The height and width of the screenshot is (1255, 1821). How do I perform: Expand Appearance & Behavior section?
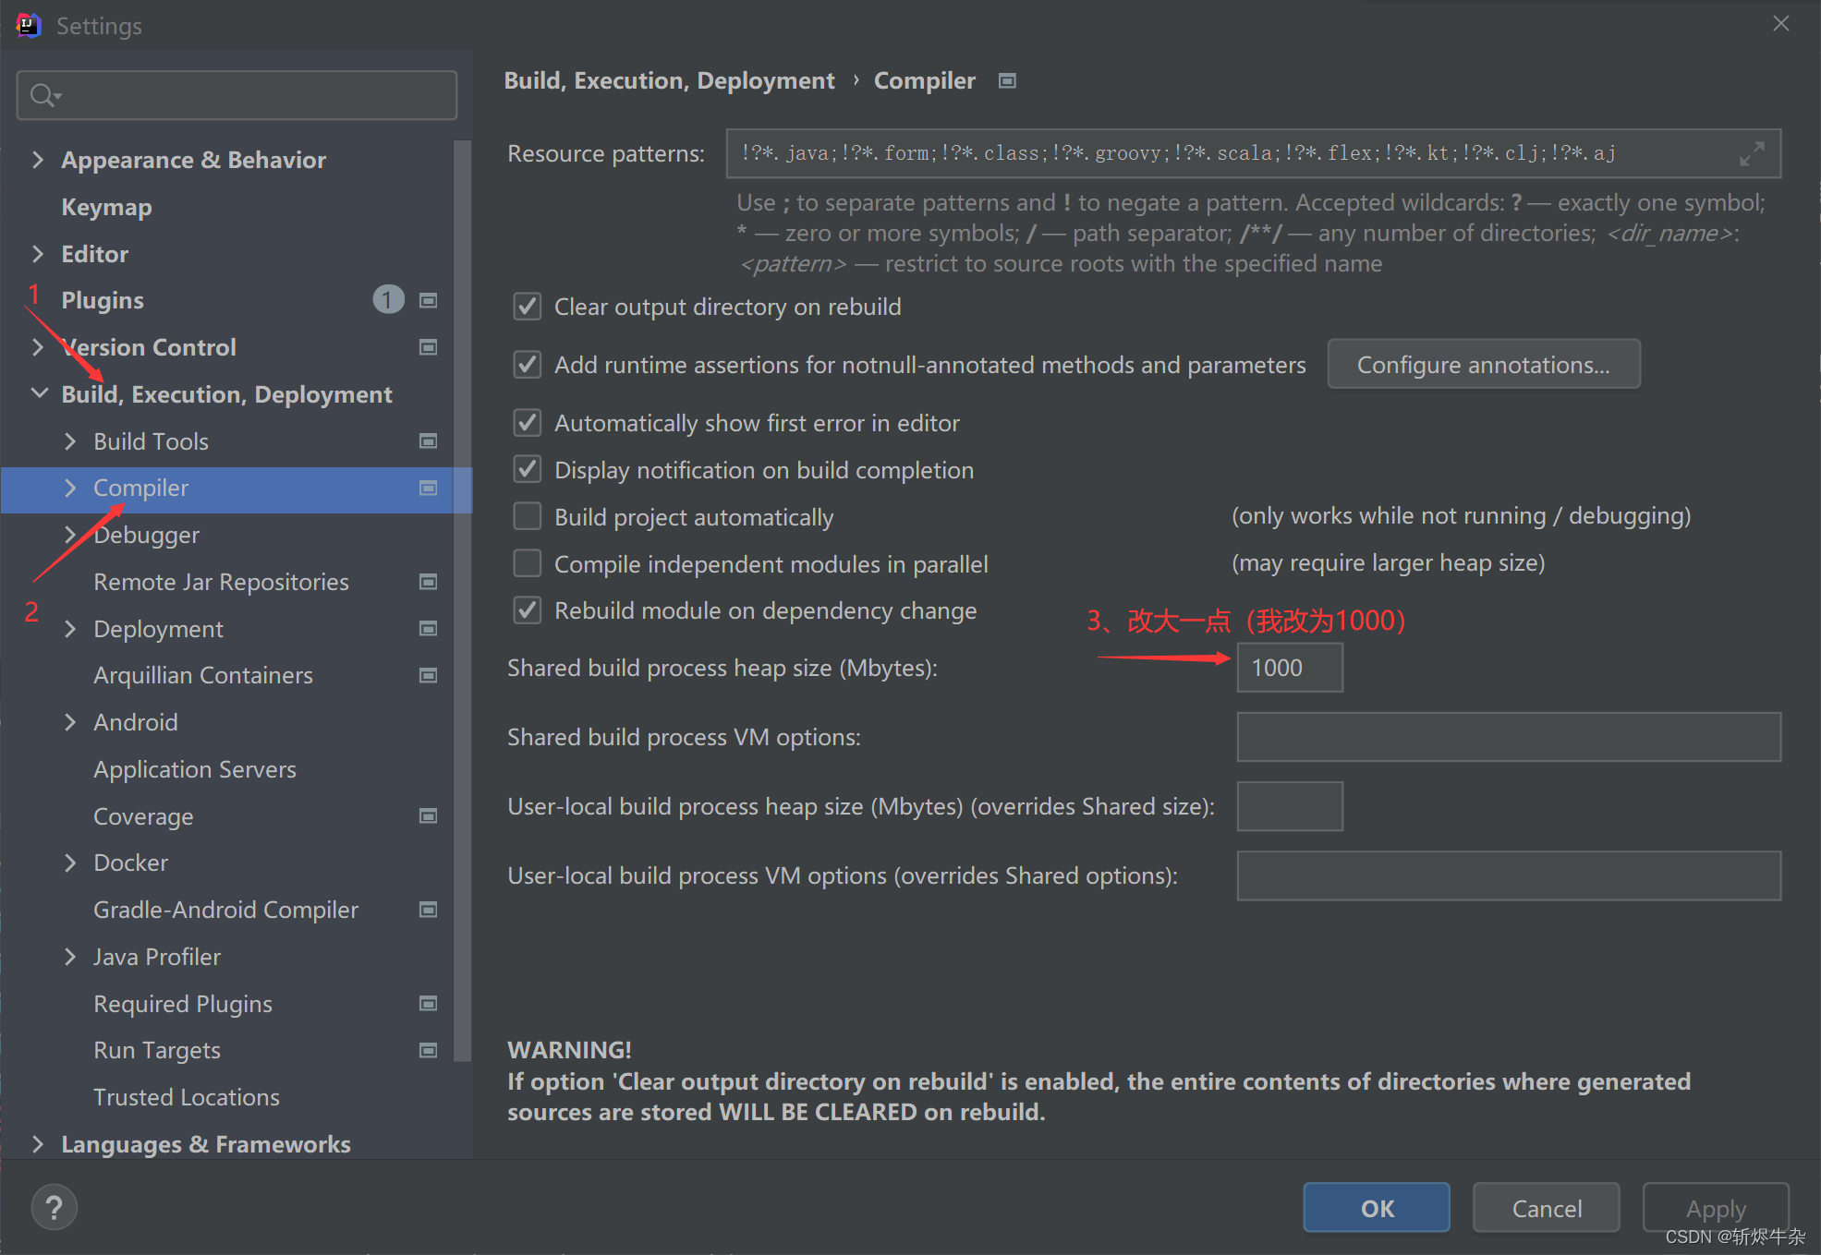pyautogui.click(x=38, y=160)
